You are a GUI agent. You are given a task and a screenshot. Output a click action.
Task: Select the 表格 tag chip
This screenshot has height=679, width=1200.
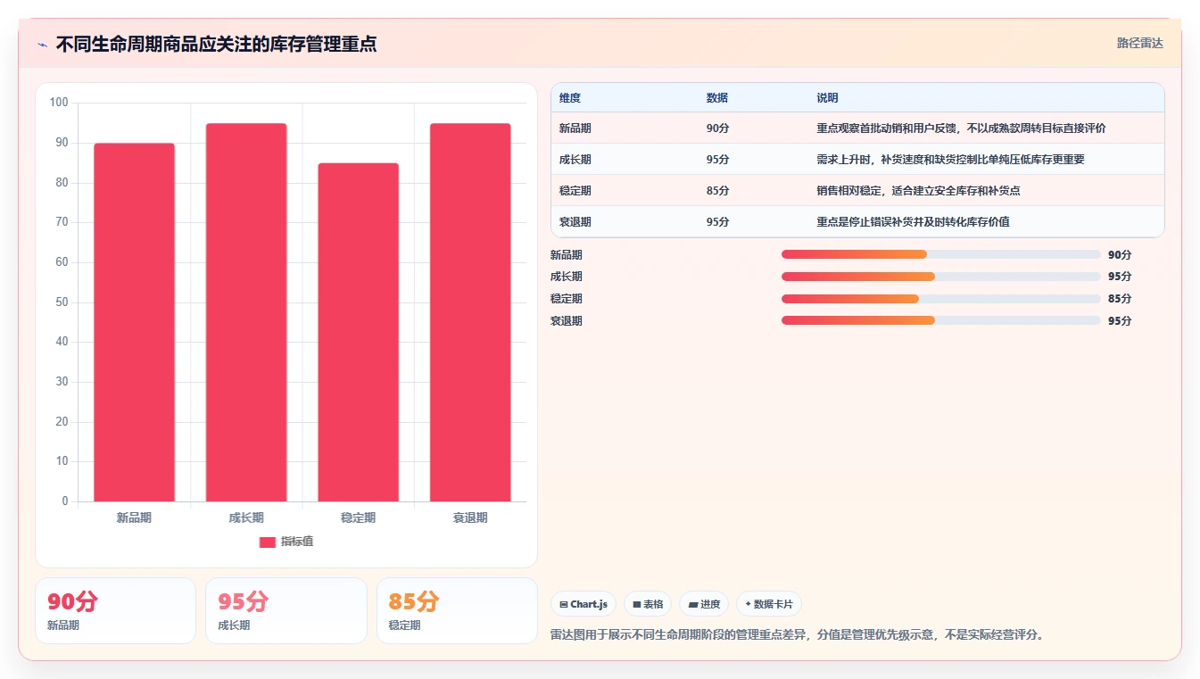tap(648, 604)
